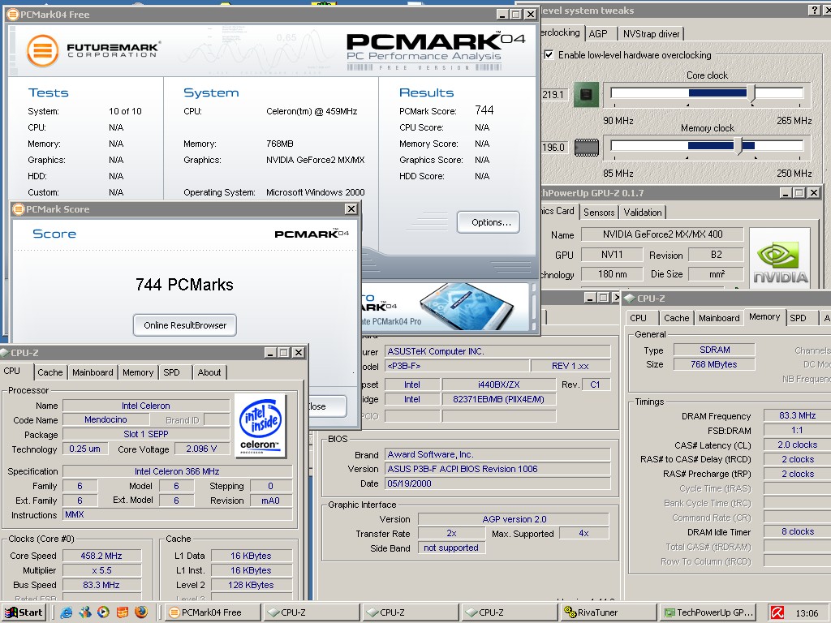This screenshot has height=623, width=831.
Task: Adjust the Core clock slider handle
Action: click(751, 94)
